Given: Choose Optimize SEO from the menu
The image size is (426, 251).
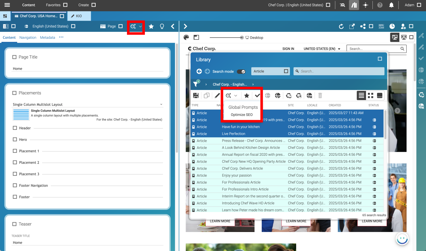Looking at the screenshot, I should click(241, 115).
